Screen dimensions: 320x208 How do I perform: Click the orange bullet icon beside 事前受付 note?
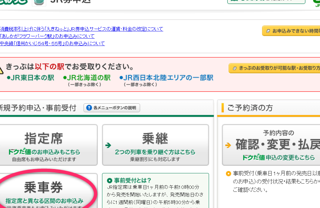click(228, 174)
